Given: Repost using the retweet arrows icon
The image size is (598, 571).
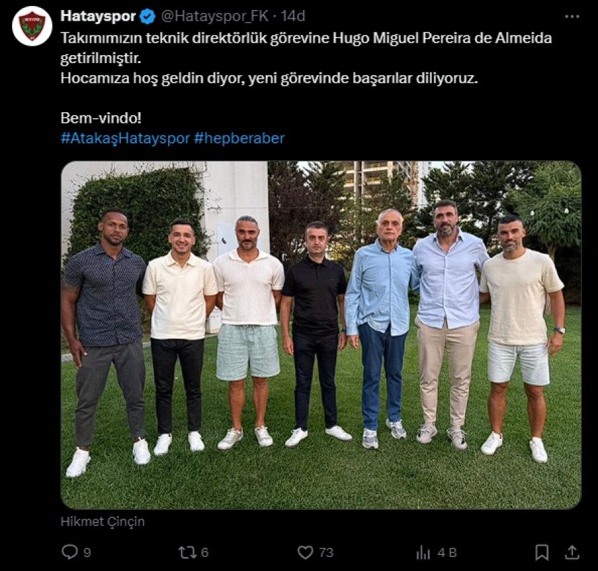Looking at the screenshot, I should coord(187,552).
